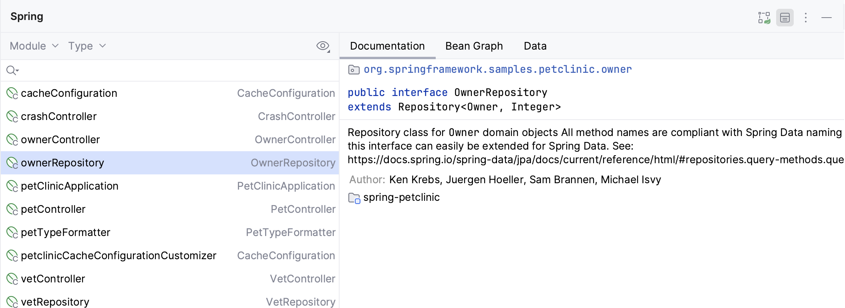845x308 pixels.
Task: Select the petTypeFormatter bean row
Action: coord(170,232)
